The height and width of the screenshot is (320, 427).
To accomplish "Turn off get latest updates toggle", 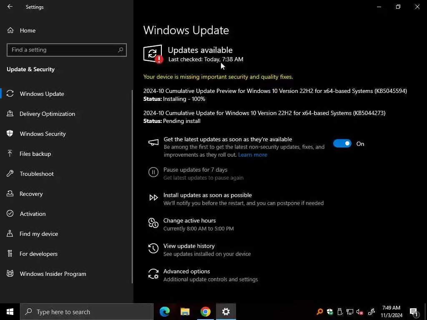I will point(342,143).
